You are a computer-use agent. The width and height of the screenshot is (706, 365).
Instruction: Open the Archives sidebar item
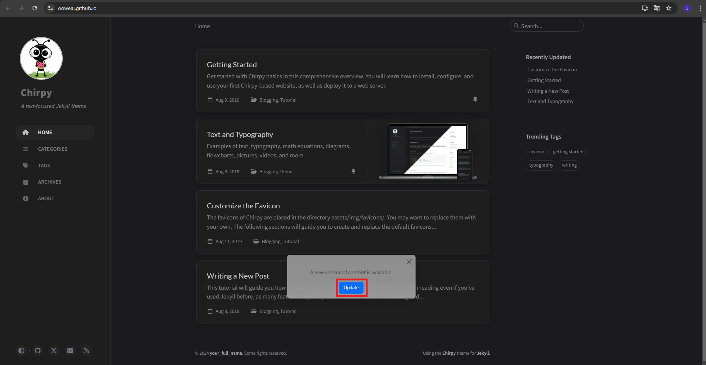(49, 182)
